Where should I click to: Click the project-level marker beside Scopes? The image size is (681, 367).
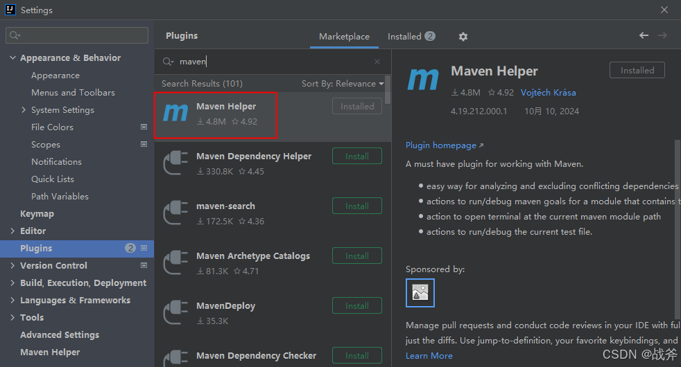point(144,144)
